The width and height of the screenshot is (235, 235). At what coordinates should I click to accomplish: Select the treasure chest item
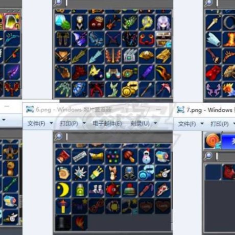[x=163, y=39]
